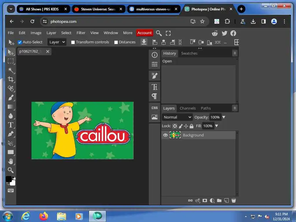Open the Info panel icon

pos(155,55)
